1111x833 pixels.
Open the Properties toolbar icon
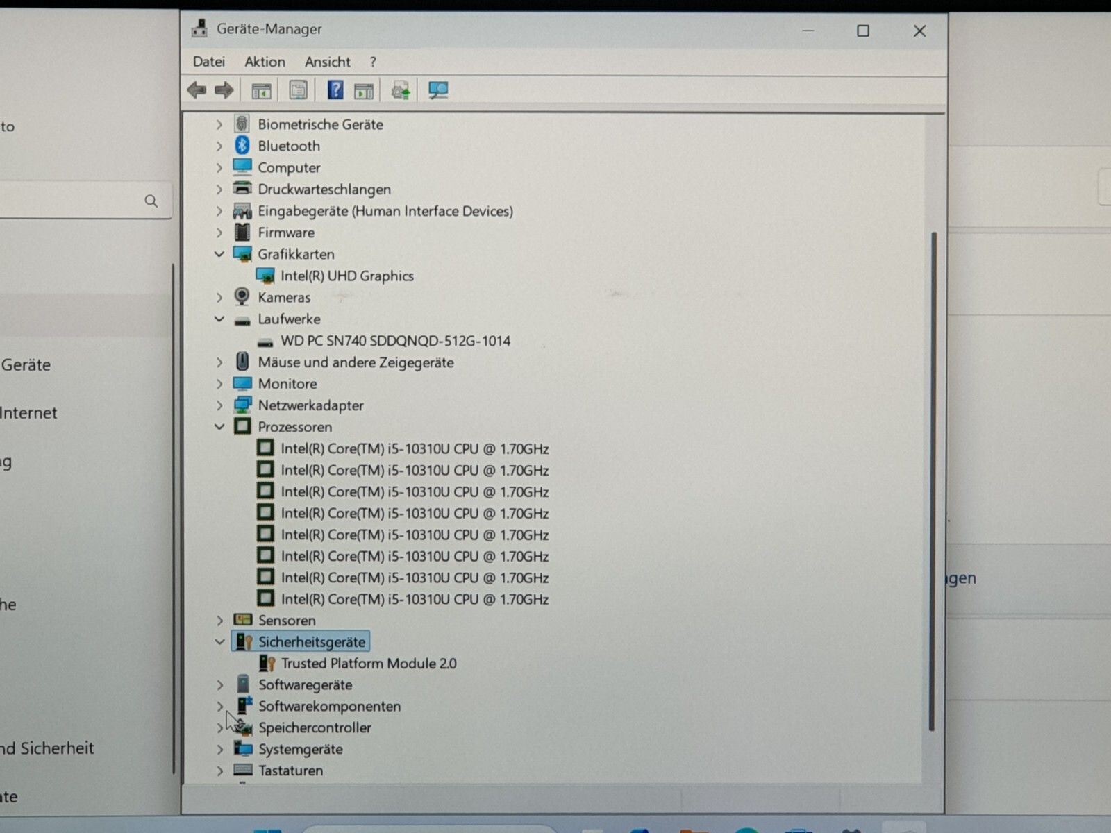(x=298, y=90)
